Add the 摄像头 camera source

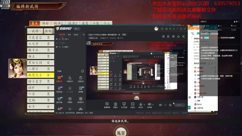[116, 105]
